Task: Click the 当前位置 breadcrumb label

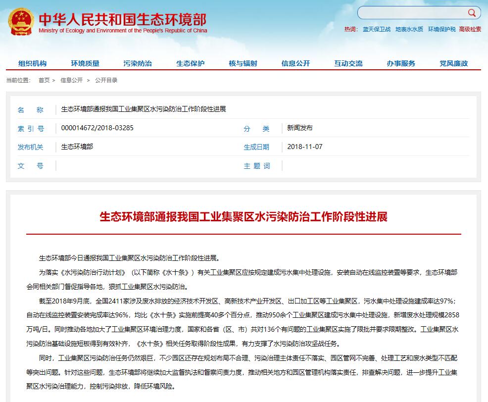Action: tap(18, 80)
